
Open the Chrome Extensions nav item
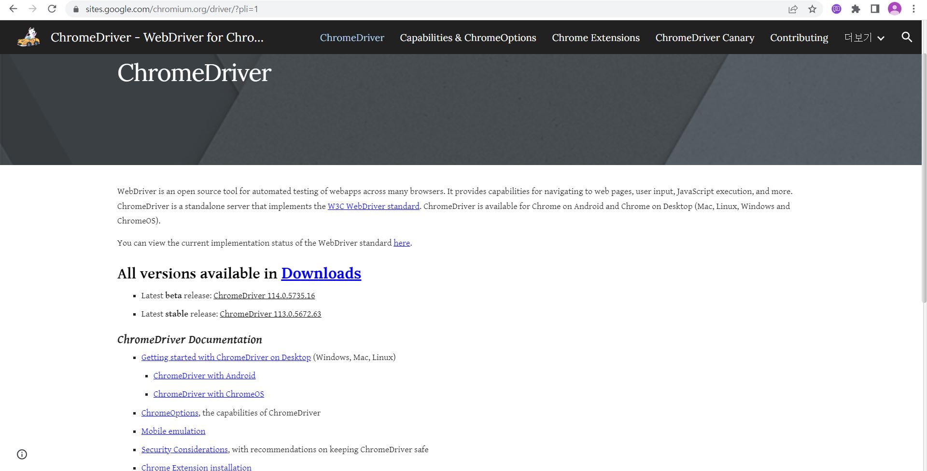click(596, 38)
